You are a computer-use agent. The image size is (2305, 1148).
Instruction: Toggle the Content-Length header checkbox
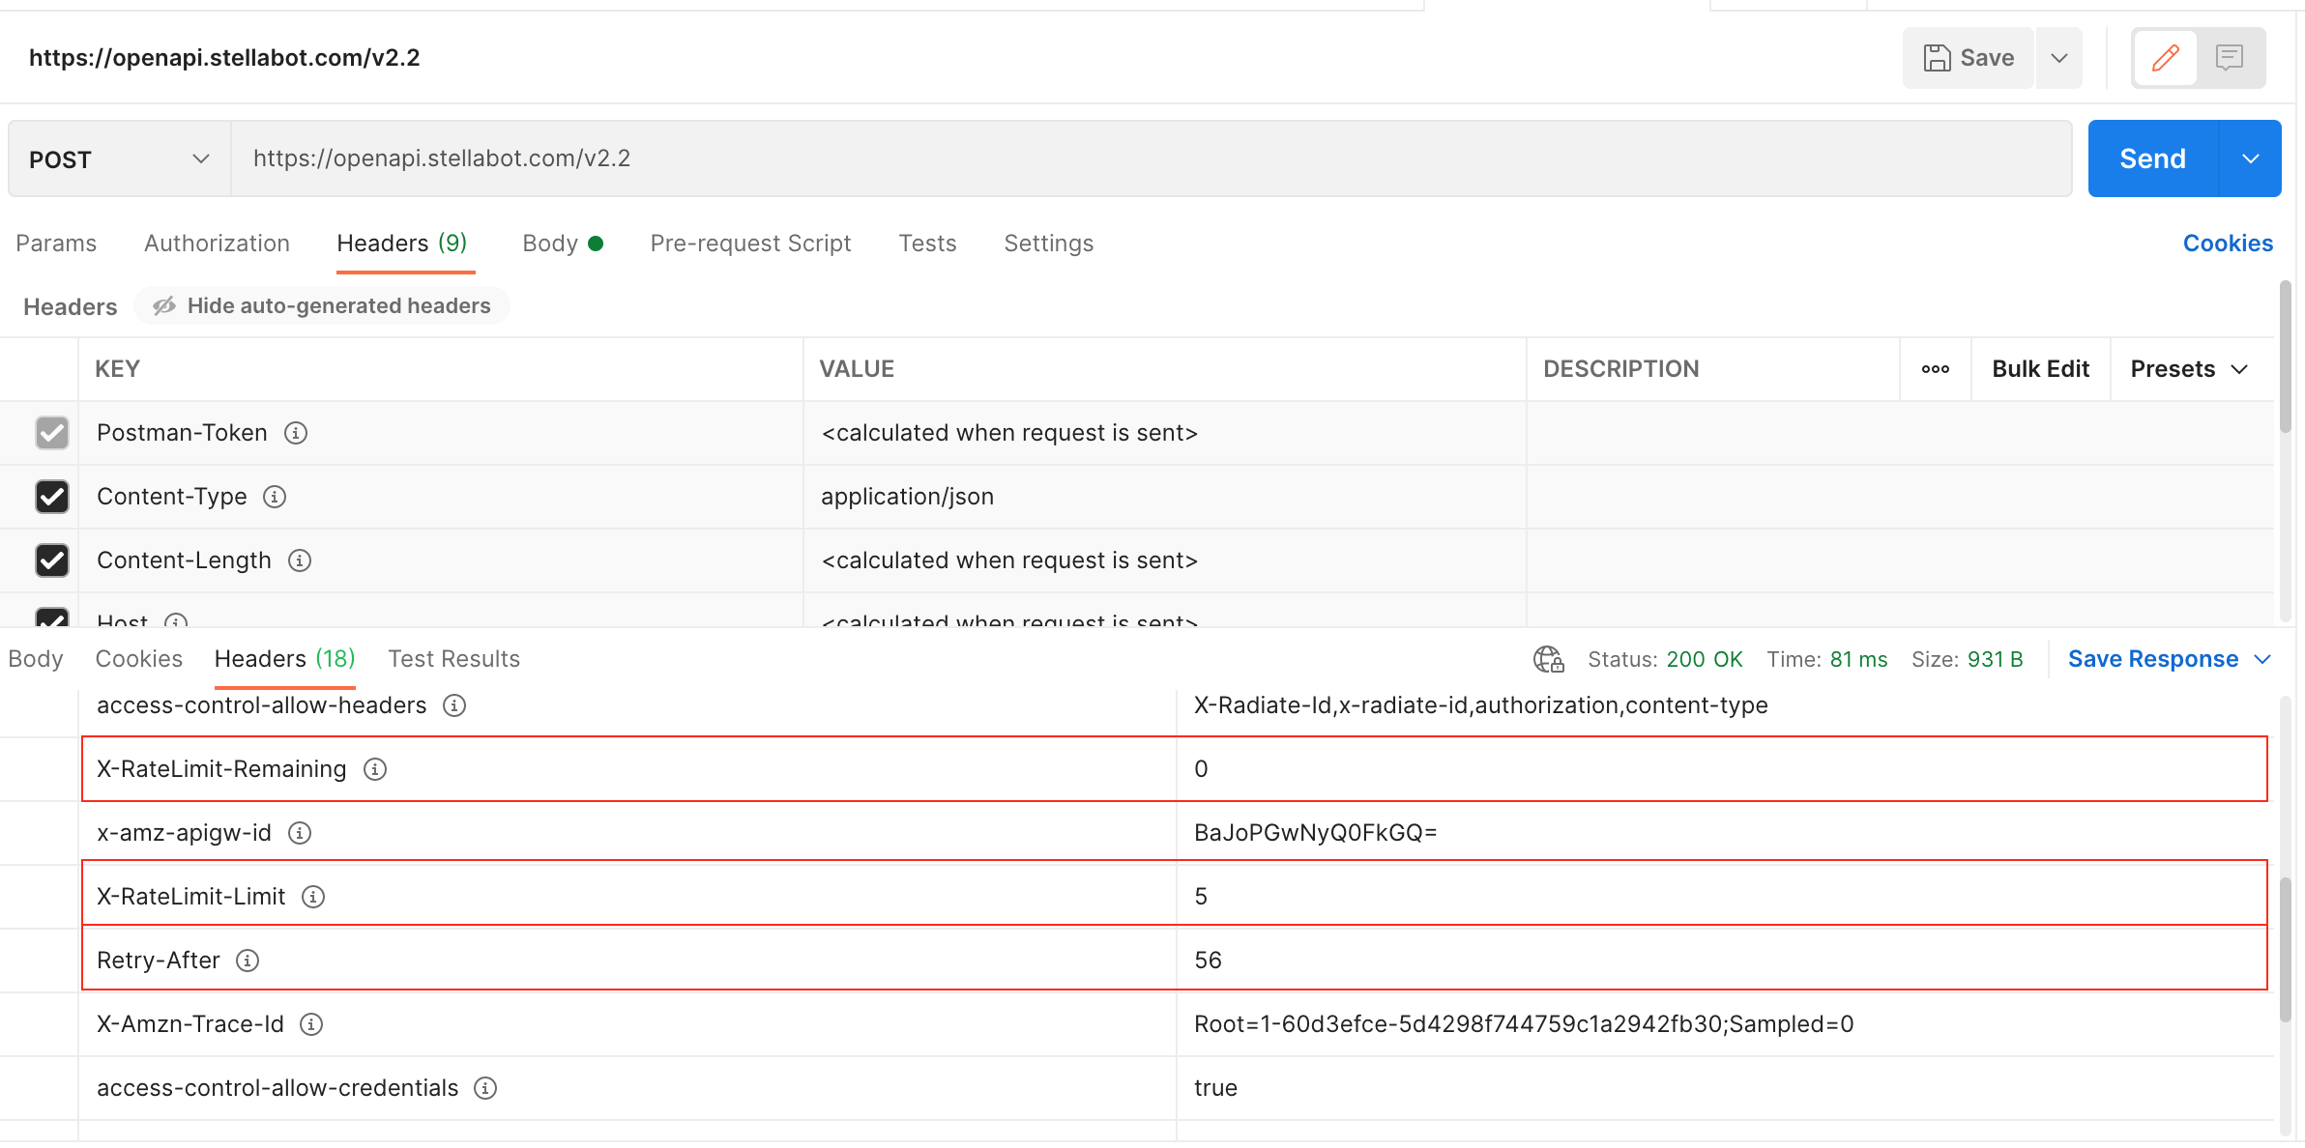click(51, 560)
